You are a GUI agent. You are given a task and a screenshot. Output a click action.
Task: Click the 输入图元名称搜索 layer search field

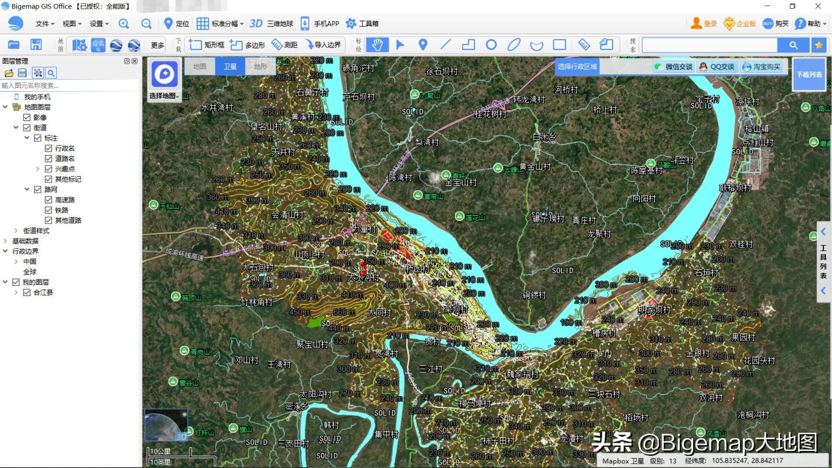coord(70,85)
